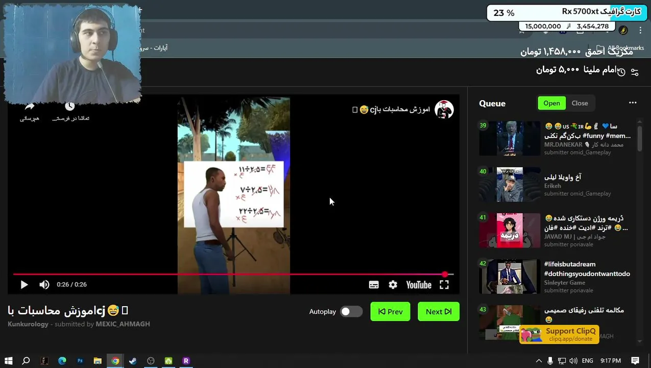Click the share arrow icon on video
This screenshot has height=368, width=651.
pyautogui.click(x=30, y=106)
